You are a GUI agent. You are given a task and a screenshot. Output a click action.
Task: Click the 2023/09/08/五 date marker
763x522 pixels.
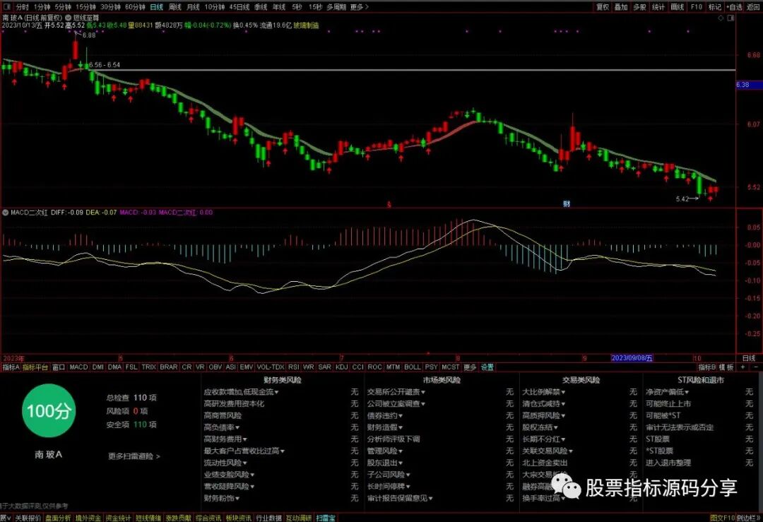[631, 358]
